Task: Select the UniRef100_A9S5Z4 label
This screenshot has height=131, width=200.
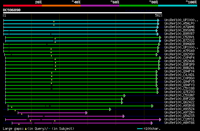Action: click(x=179, y=109)
